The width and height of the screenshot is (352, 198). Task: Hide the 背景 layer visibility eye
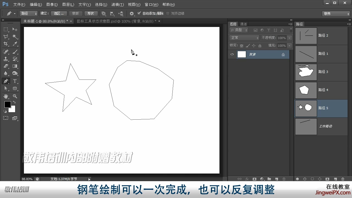[232, 54]
